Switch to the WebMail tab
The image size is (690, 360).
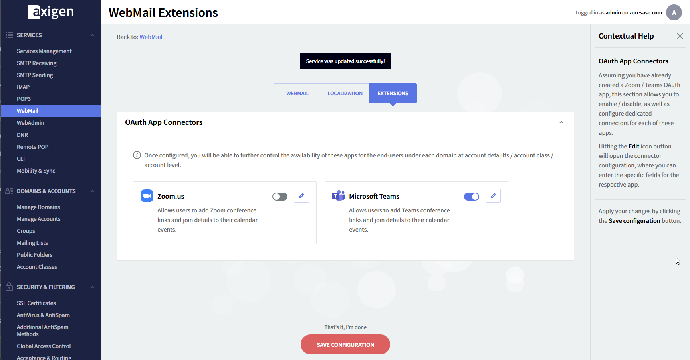point(297,93)
